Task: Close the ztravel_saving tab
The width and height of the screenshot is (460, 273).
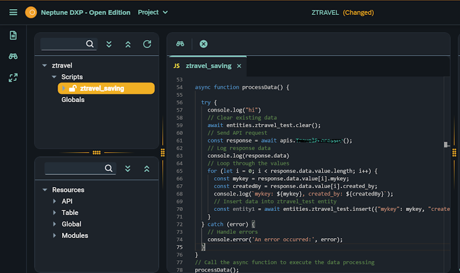Action: tap(239, 66)
